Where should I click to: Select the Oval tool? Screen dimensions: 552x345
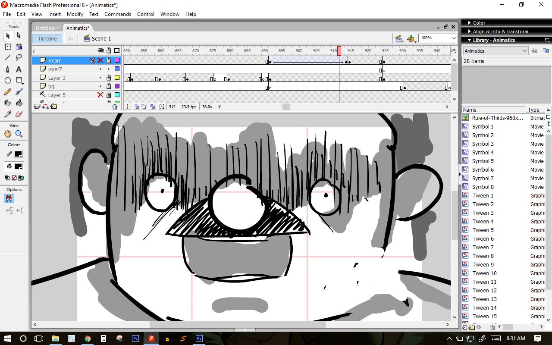8,80
